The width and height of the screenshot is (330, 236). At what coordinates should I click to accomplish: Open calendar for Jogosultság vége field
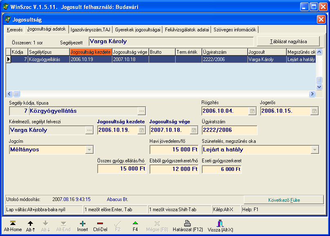[194, 130]
